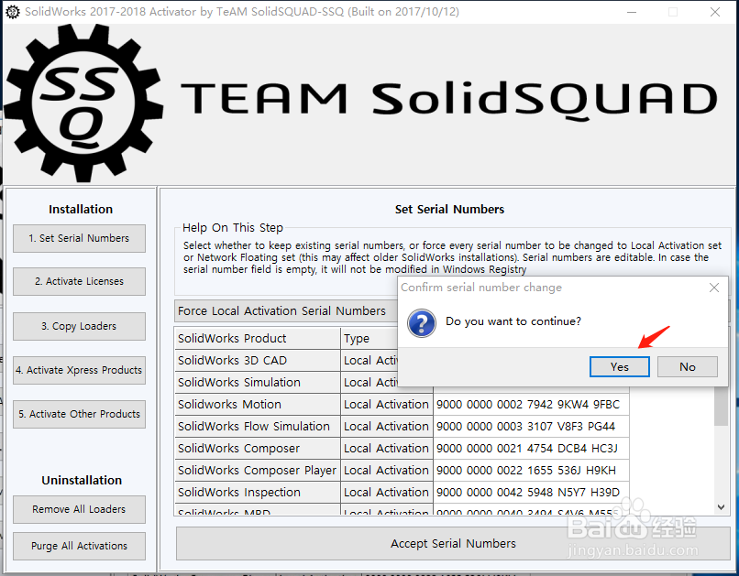Click No in the confirm dialog
The image size is (739, 576).
tap(687, 366)
